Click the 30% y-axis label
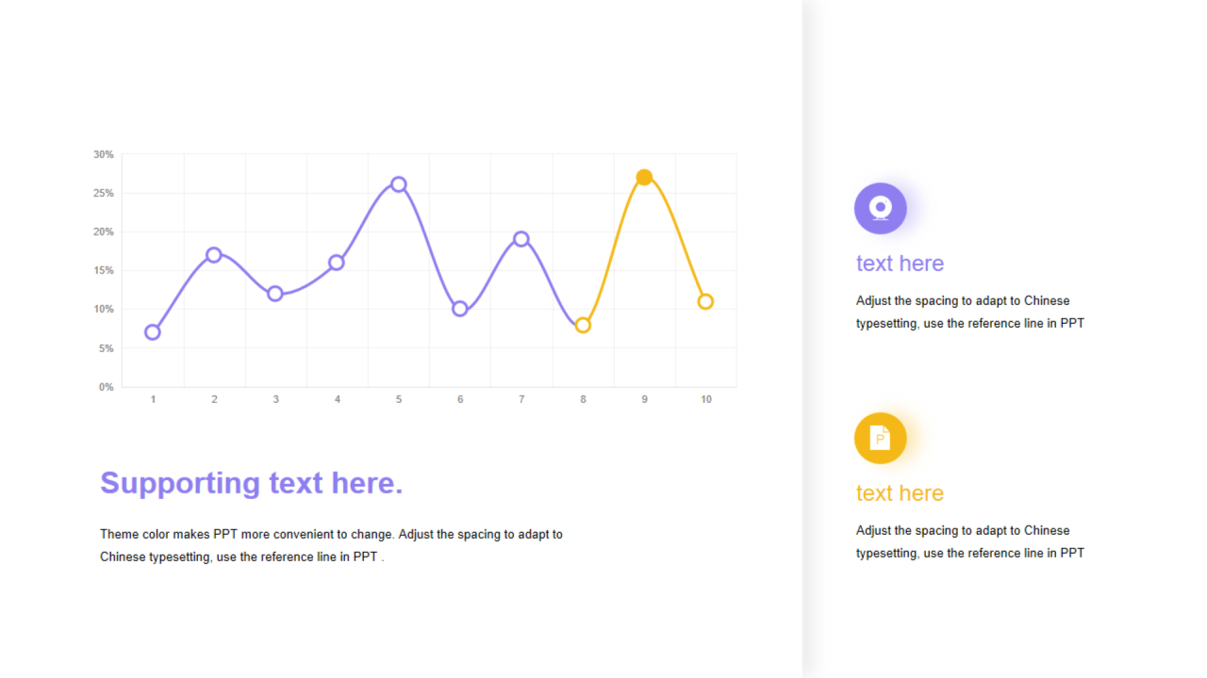The height and width of the screenshot is (678, 1207). click(104, 154)
